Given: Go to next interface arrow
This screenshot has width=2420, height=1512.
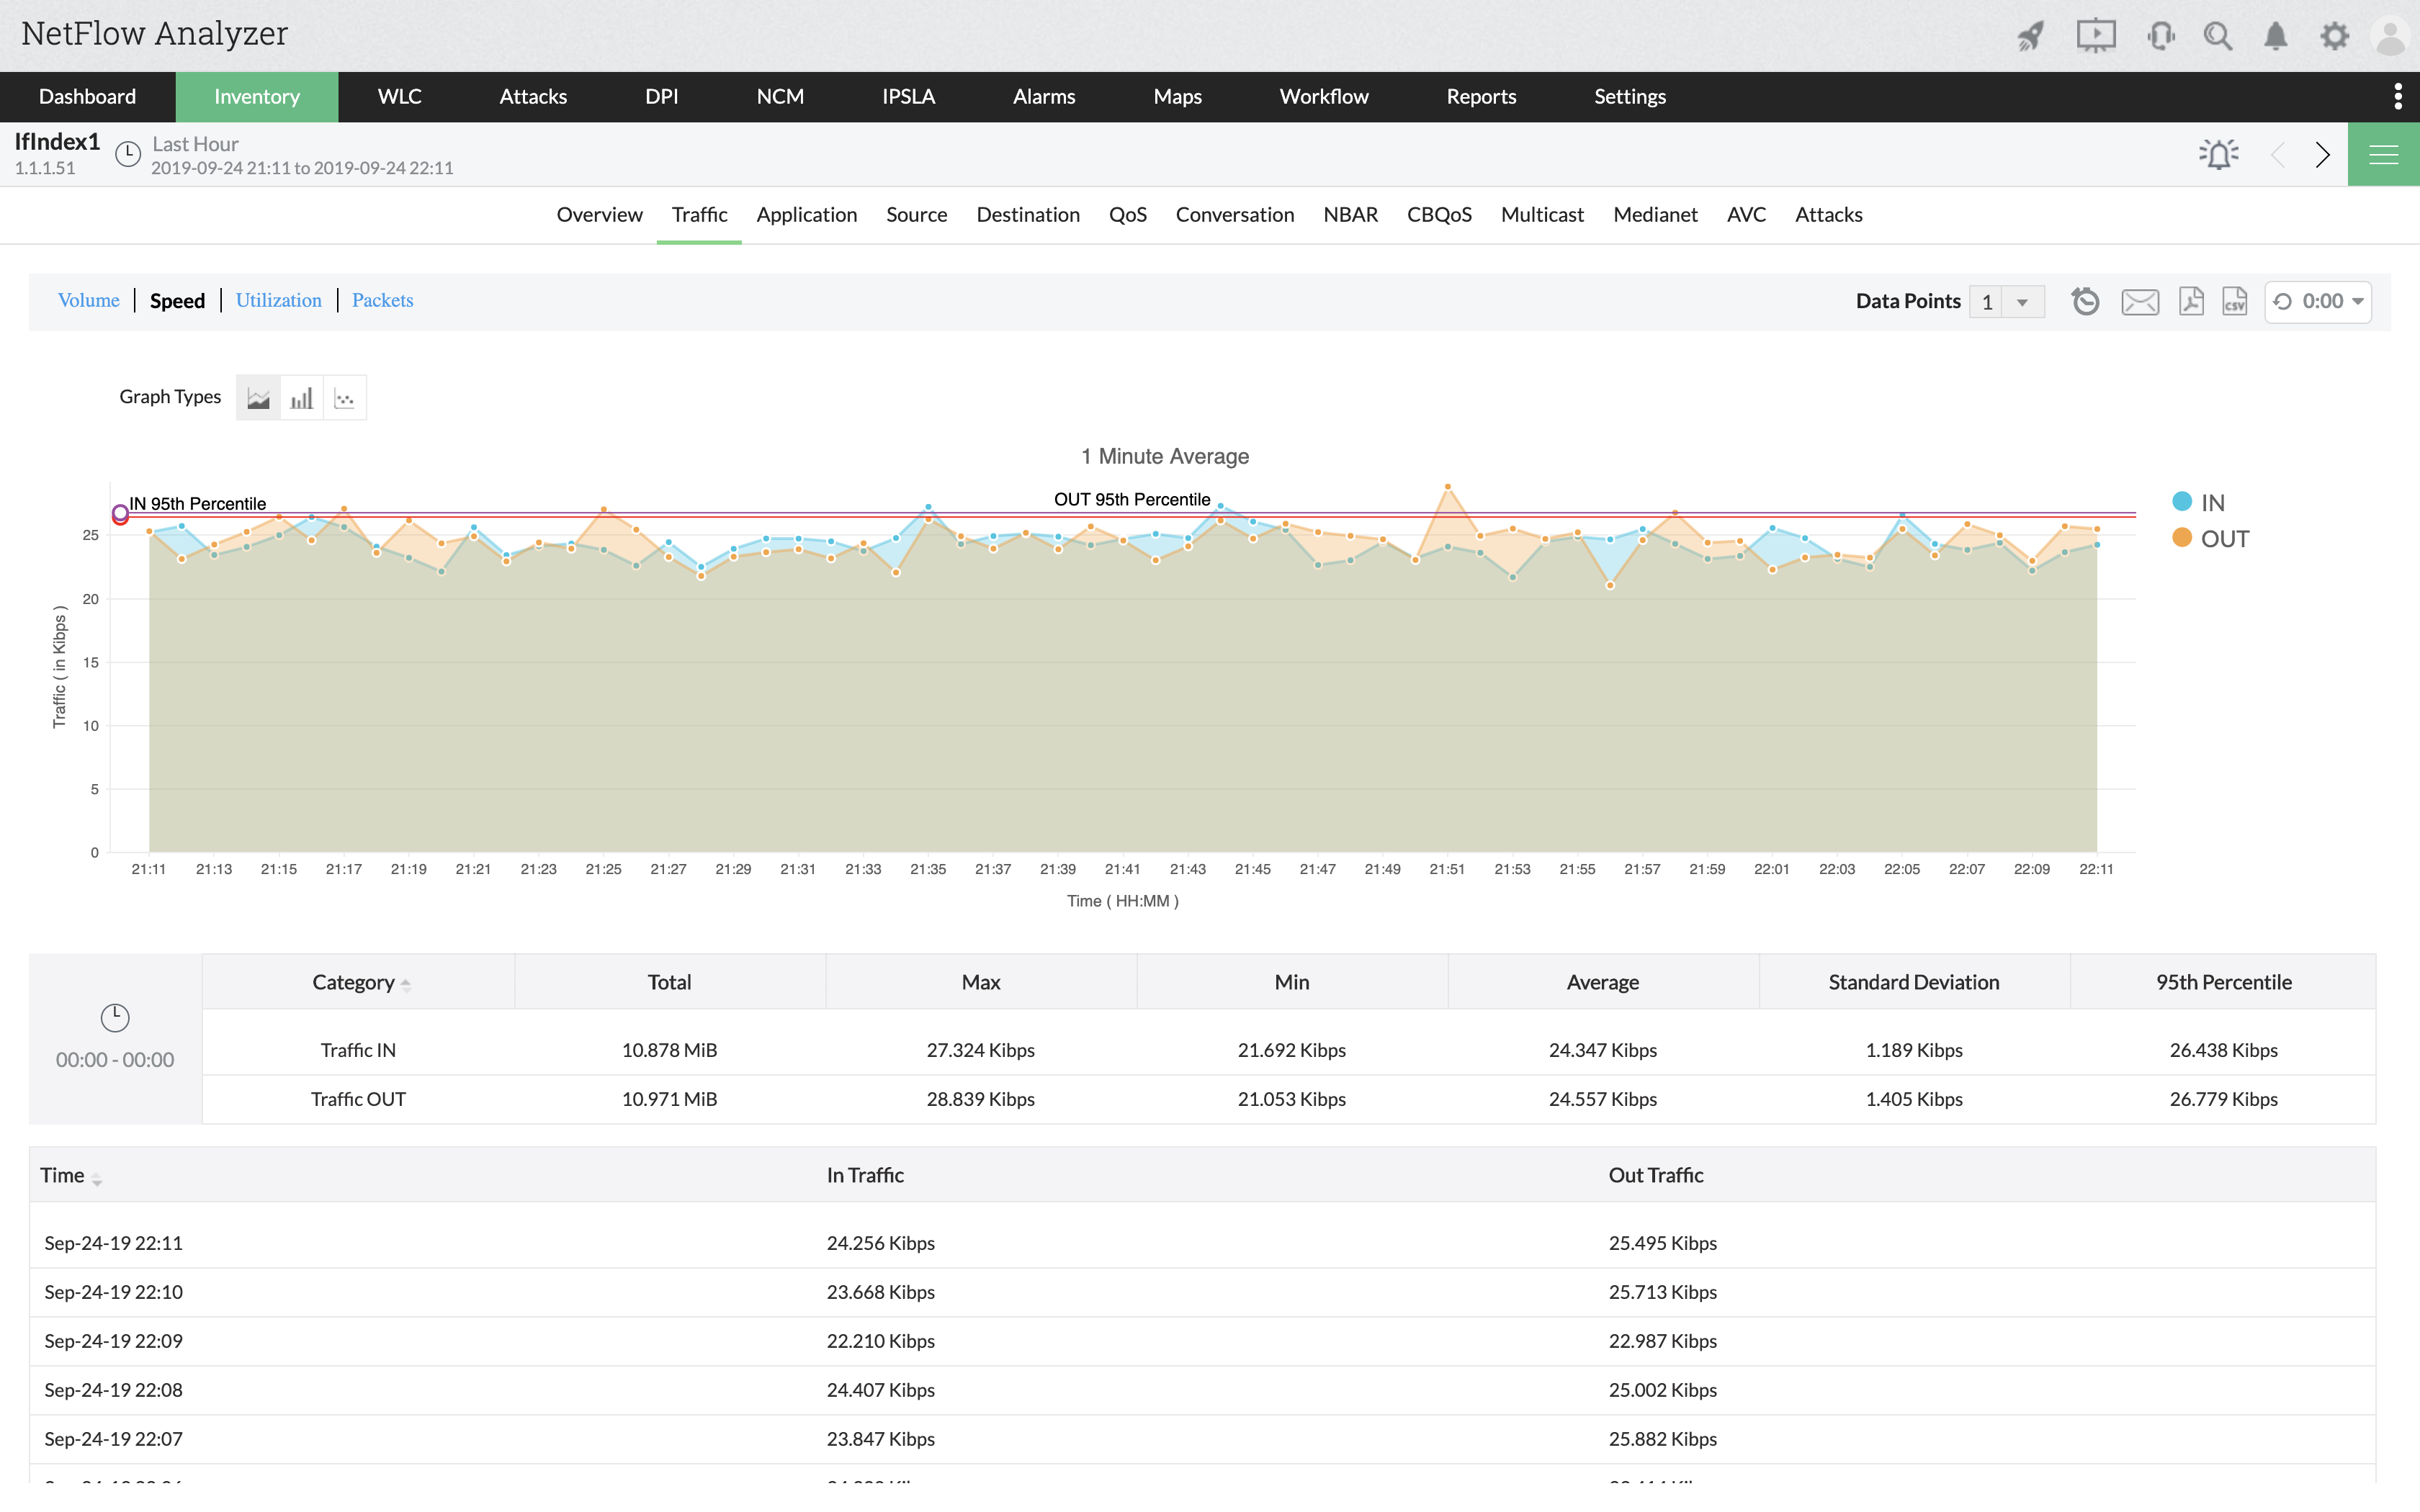Looking at the screenshot, I should 2322,154.
